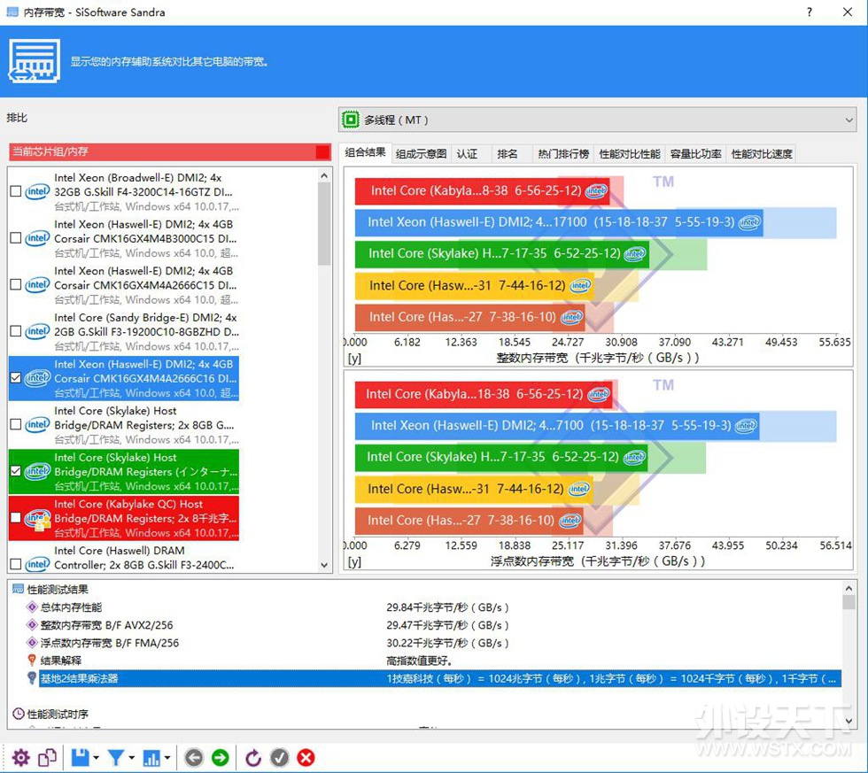Switch to the 性能对比性能 tab

click(x=630, y=154)
